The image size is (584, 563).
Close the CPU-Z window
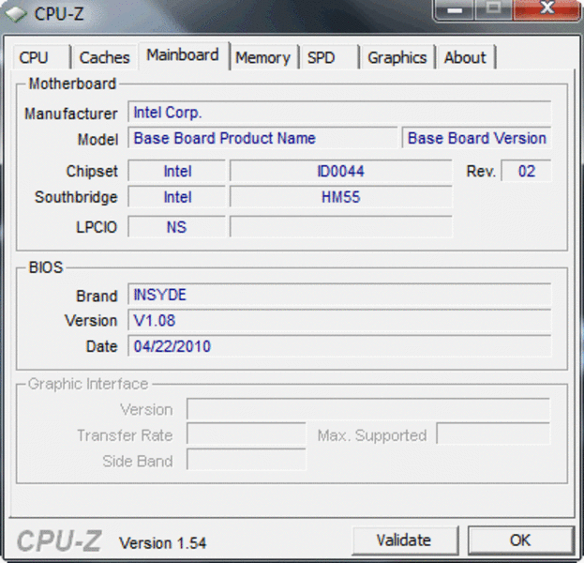pos(547,9)
